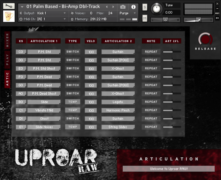221x180 pixels.
Task: Turn the RELEASE knob
Action: click(205, 39)
